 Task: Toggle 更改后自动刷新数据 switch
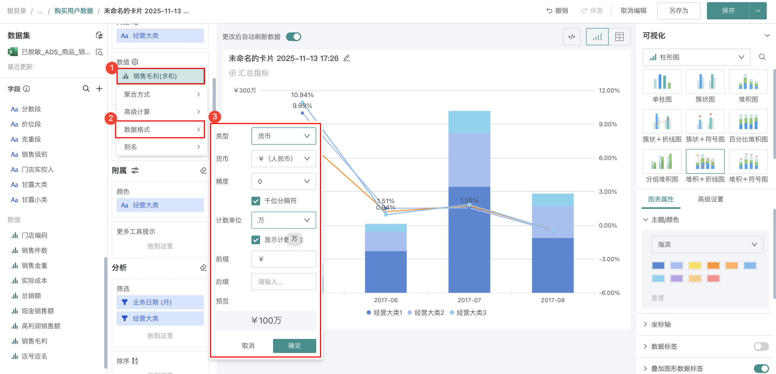click(293, 37)
